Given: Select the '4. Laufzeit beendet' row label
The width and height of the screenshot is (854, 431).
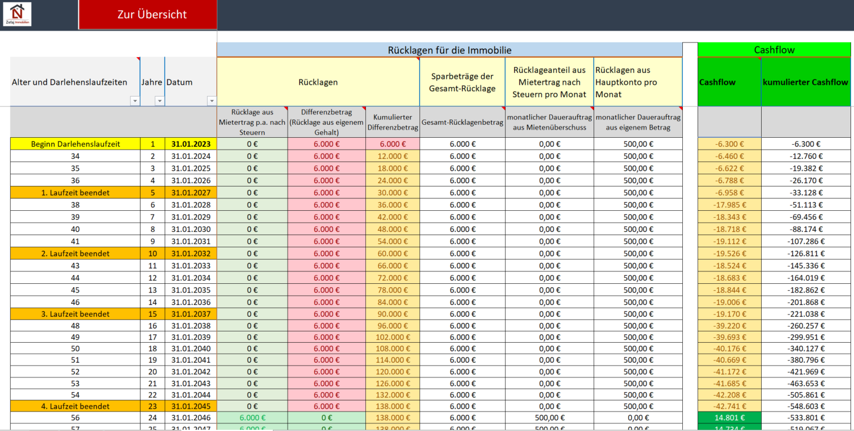Looking at the screenshot, I should click(75, 406).
